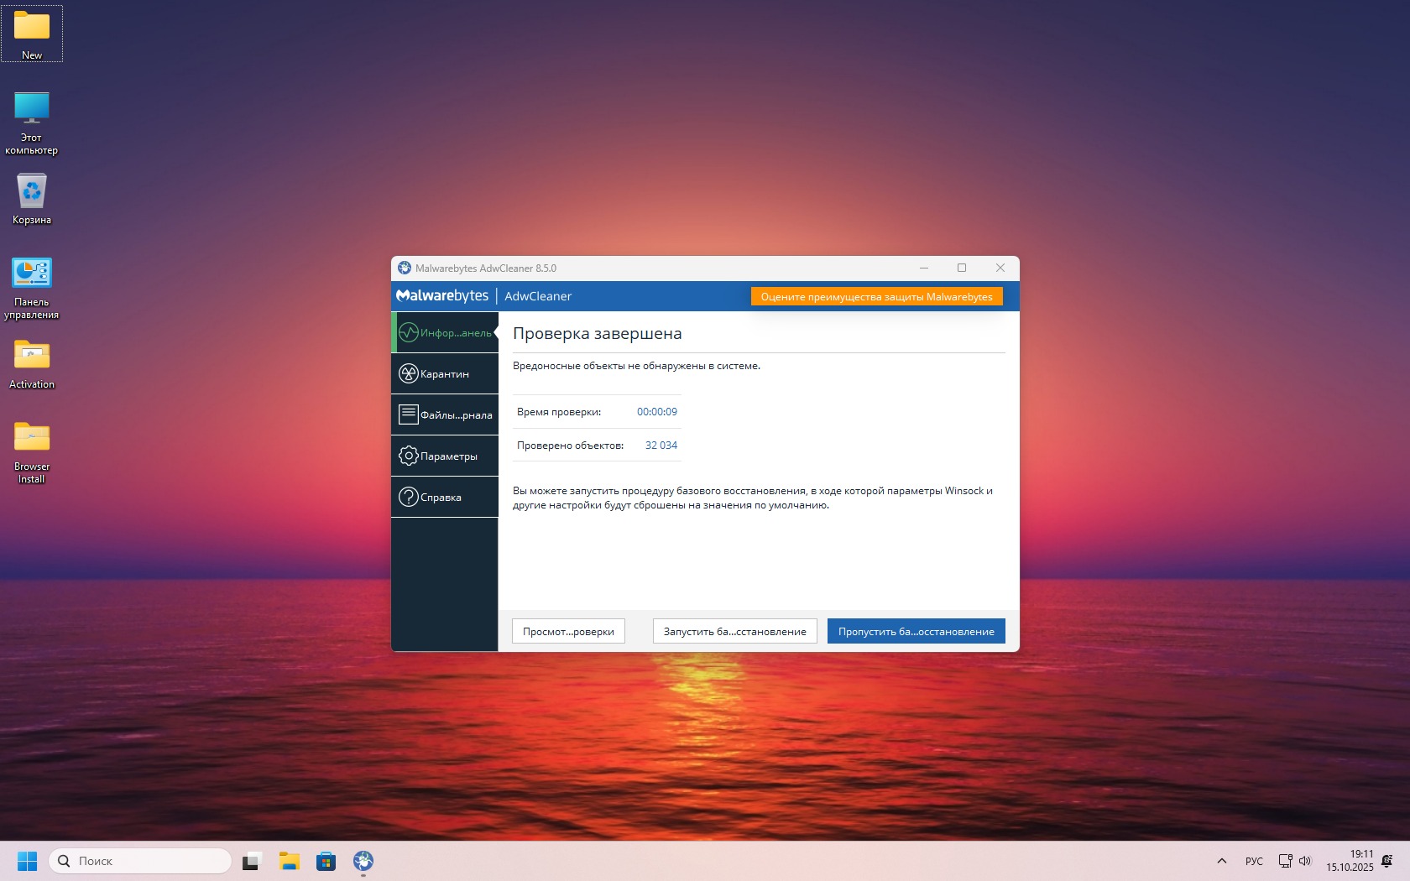
Task: Select the Dashboard (Информационная панель) tab
Action: coord(444,333)
